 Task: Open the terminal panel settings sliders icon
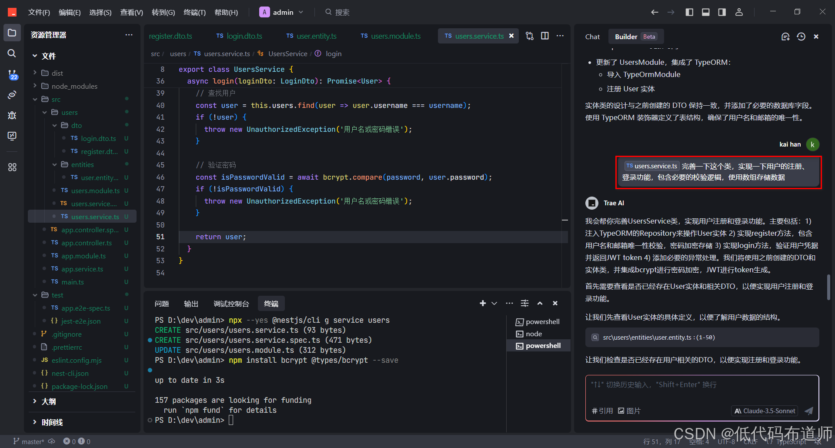[525, 303]
